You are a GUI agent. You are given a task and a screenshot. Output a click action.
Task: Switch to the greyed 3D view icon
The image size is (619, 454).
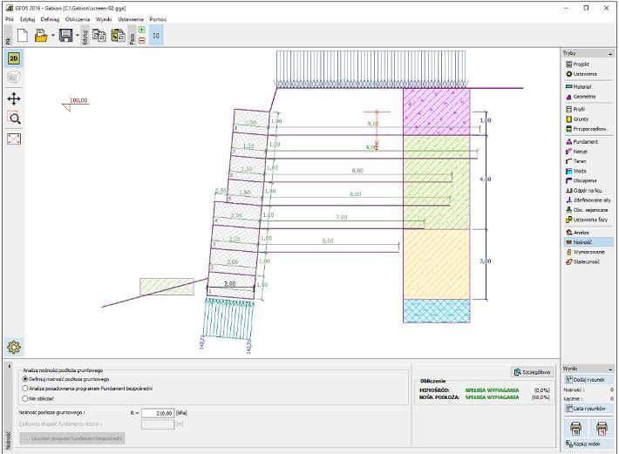[14, 78]
